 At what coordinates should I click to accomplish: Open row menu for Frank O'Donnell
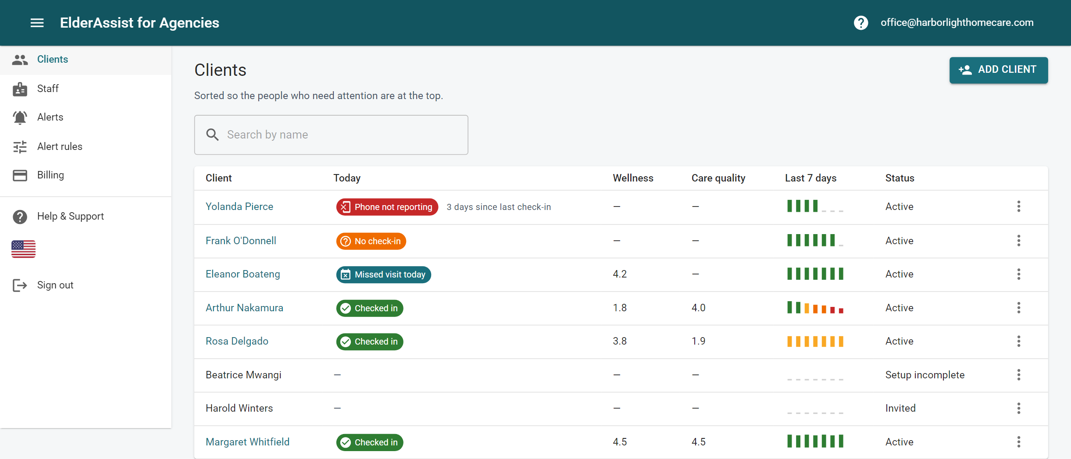coord(1018,241)
